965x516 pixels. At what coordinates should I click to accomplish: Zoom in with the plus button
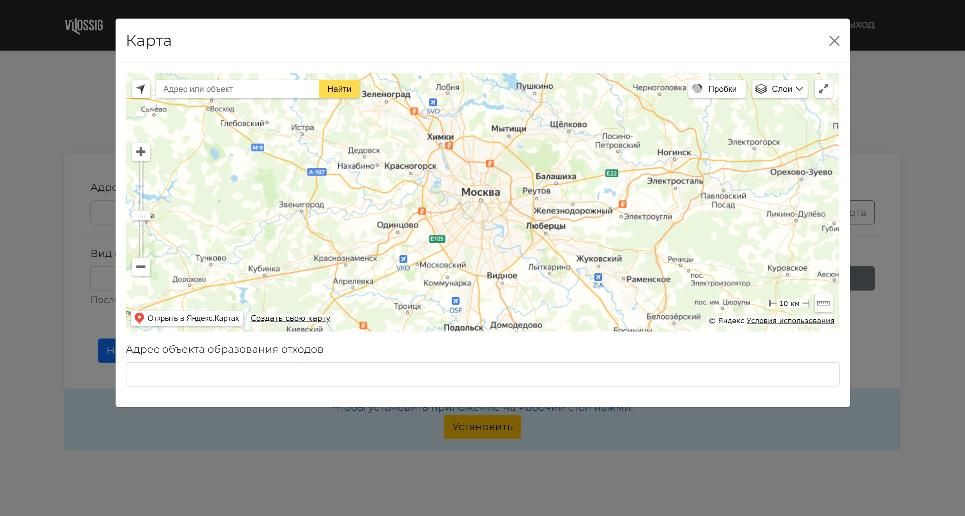coord(141,152)
